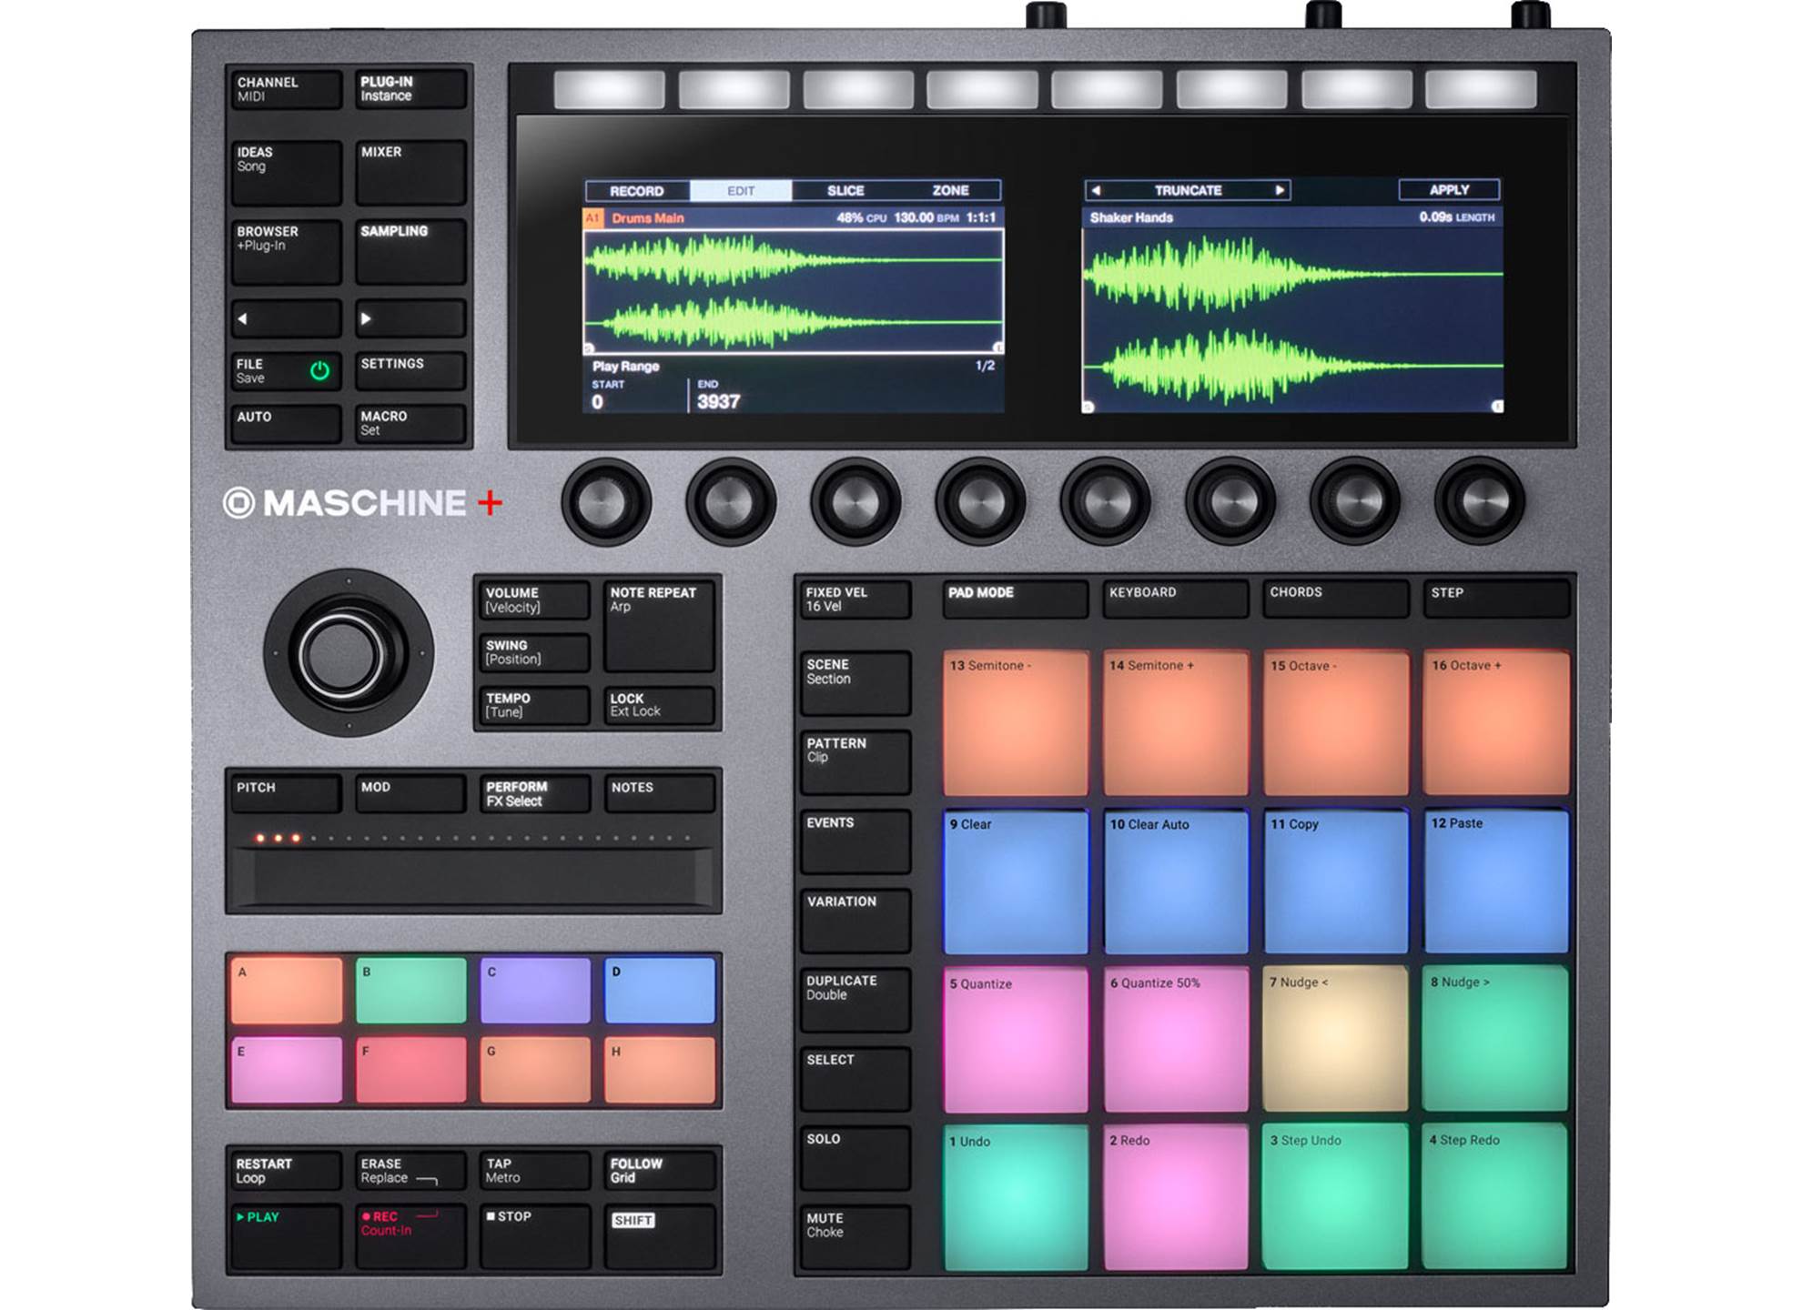Select group E pink pad
Image resolution: width=1802 pixels, height=1310 pixels.
point(286,1070)
